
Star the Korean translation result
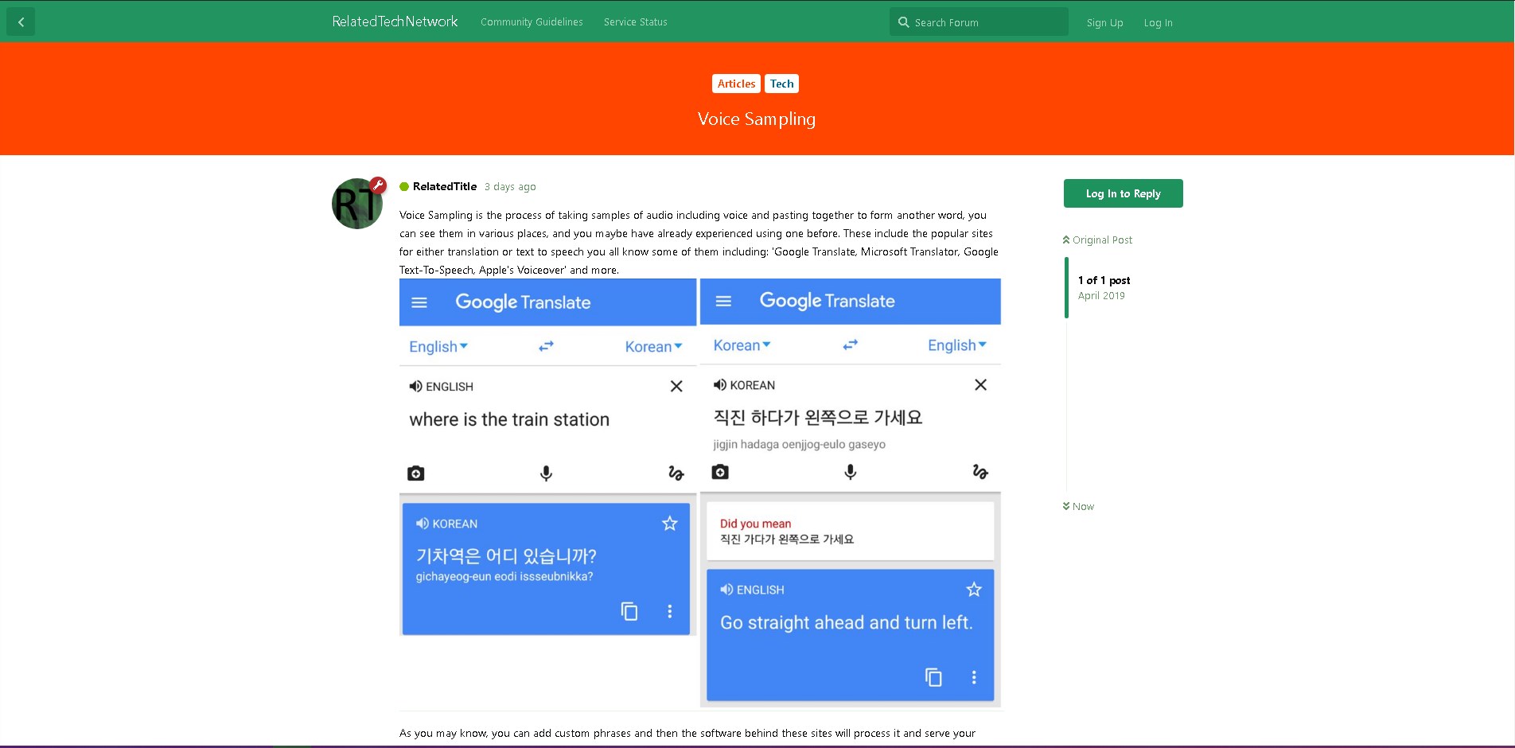(x=670, y=523)
